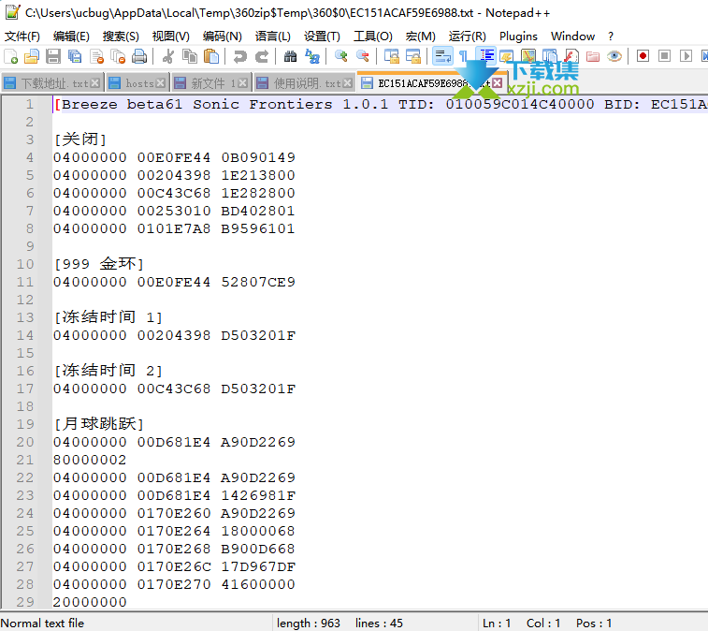Open the Window menu

tap(572, 37)
